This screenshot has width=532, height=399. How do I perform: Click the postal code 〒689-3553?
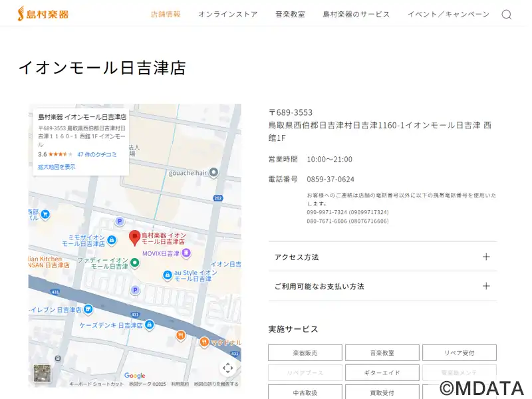point(291,112)
